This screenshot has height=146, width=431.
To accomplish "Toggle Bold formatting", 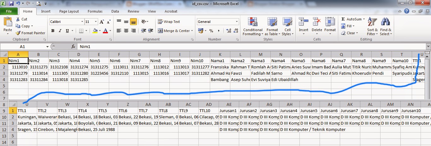I will 53,31.
